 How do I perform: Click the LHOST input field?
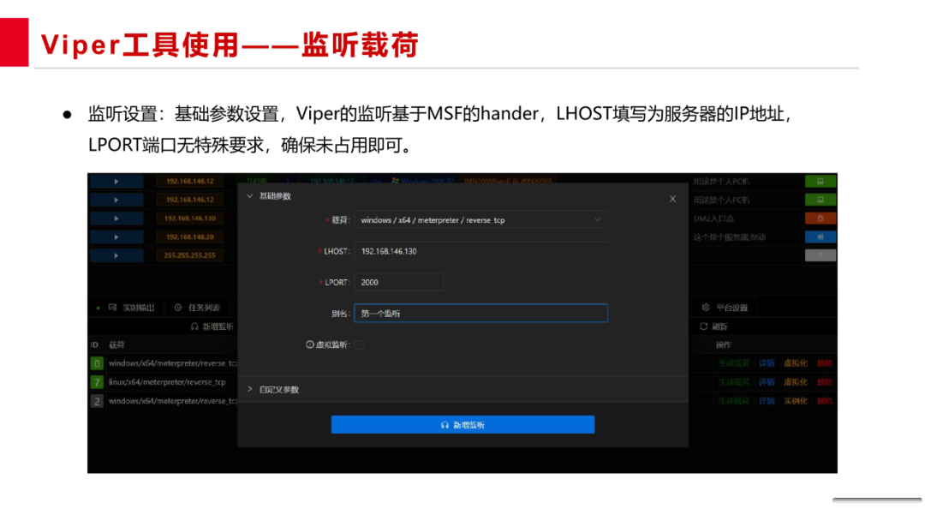point(480,251)
